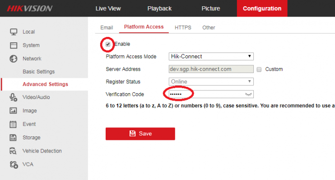Click the Storage floppy disk icon
The width and height of the screenshot is (335, 180).
tap(13, 138)
